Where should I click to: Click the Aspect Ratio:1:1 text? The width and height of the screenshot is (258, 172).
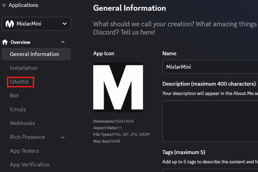107,128
